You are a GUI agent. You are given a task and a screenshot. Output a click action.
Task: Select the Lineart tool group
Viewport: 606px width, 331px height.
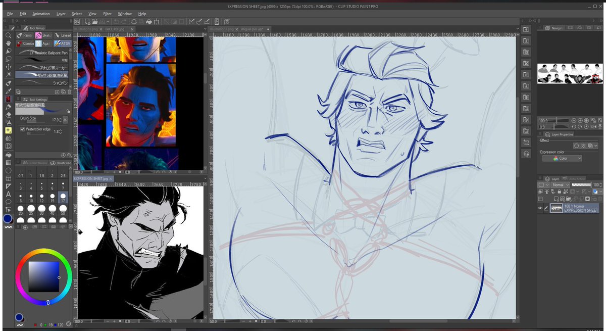[63, 35]
